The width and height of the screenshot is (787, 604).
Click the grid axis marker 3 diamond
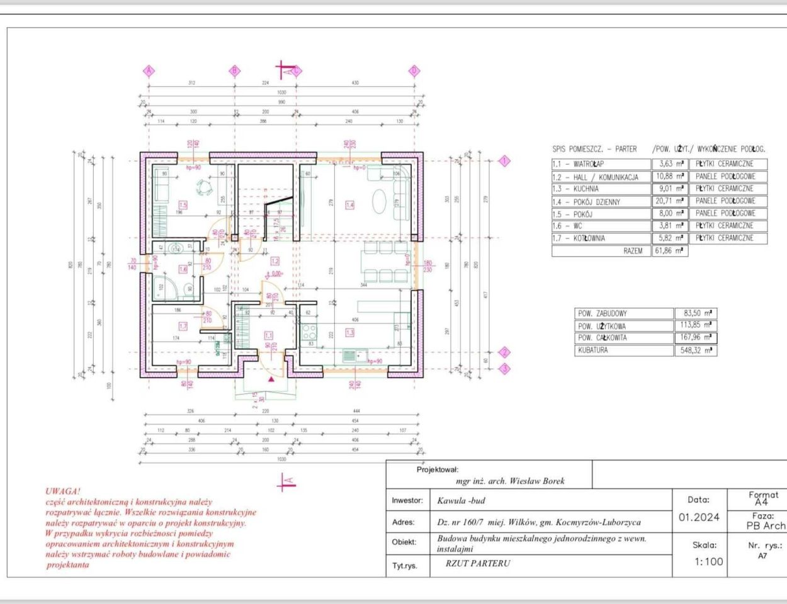(x=504, y=369)
